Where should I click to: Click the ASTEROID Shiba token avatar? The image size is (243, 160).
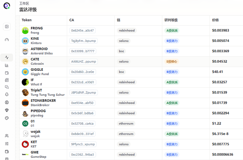click(x=25, y=51)
